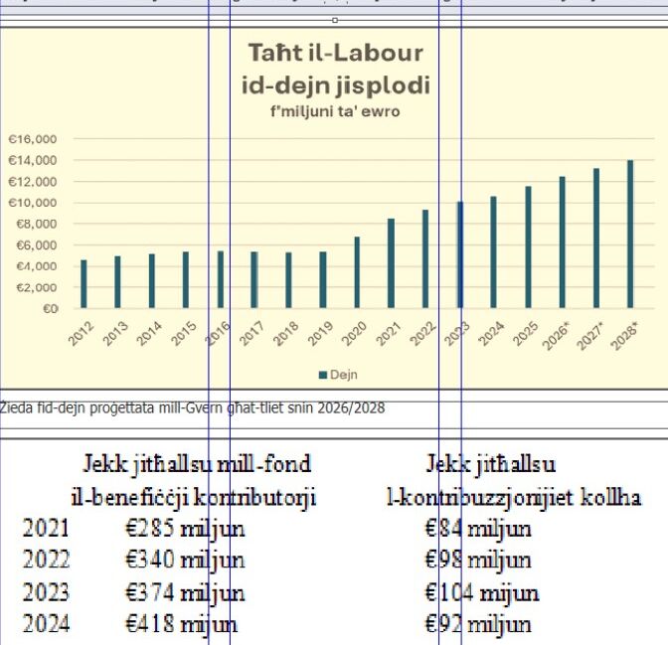Image resolution: width=668 pixels, height=645 pixels.
Task: Click the 'Dejn' legend label
Action: [343, 375]
